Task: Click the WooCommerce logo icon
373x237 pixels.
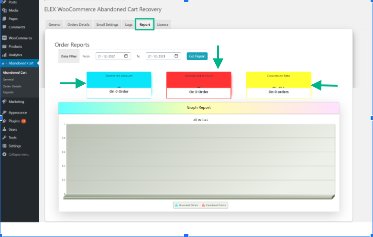Action: tap(4, 38)
